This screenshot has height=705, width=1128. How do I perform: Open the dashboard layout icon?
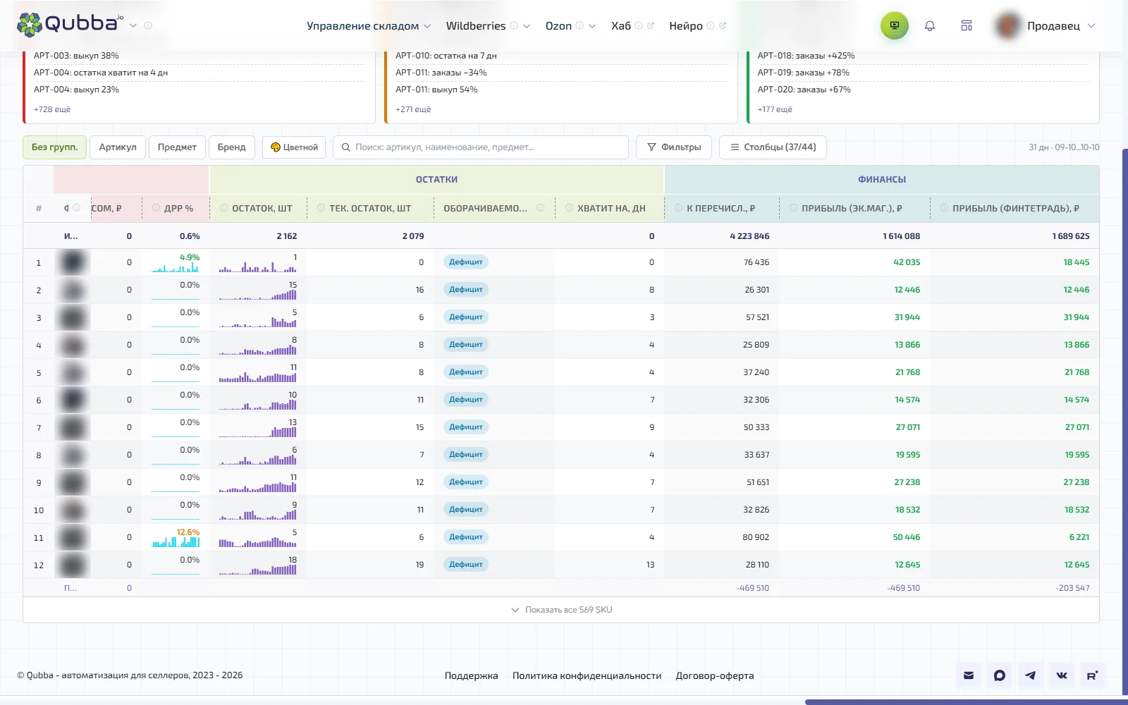tap(967, 25)
